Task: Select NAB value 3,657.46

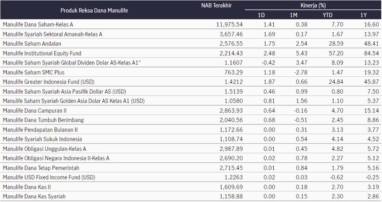Action: click(x=231, y=34)
